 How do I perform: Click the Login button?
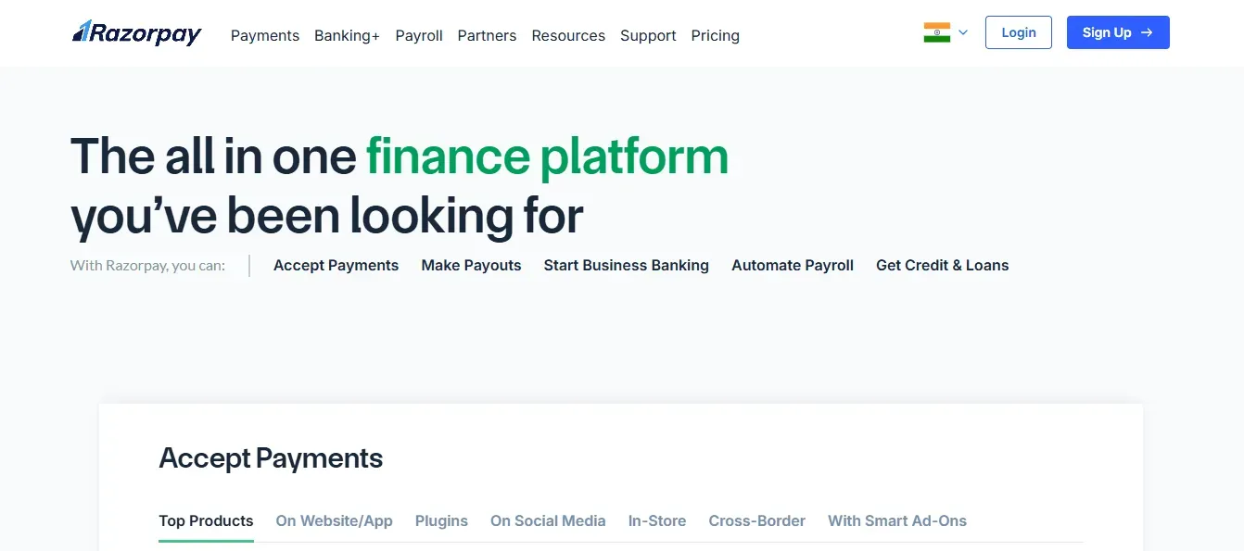(x=1018, y=32)
